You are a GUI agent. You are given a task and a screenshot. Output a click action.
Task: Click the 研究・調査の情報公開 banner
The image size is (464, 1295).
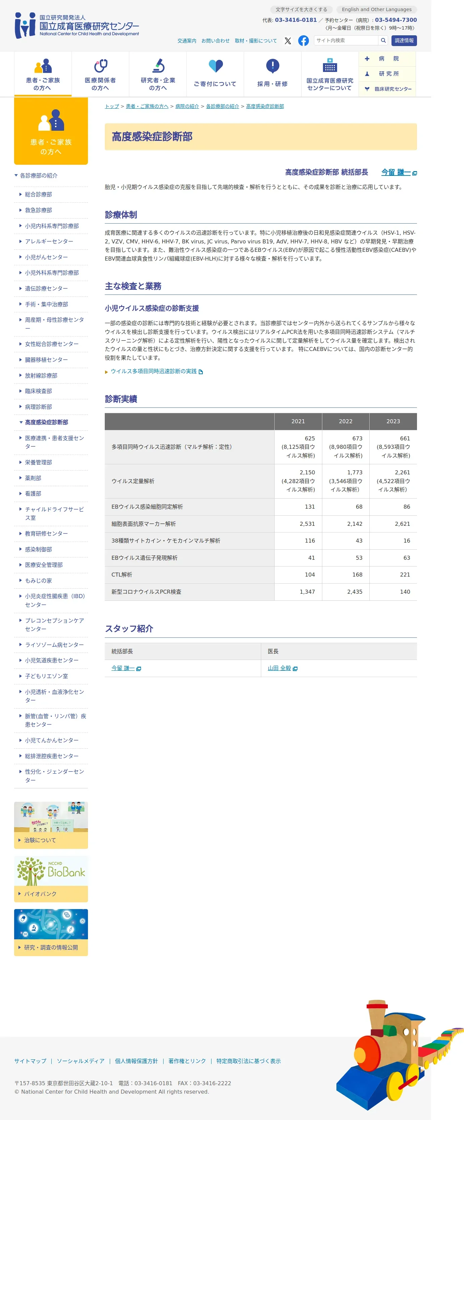pos(51,933)
